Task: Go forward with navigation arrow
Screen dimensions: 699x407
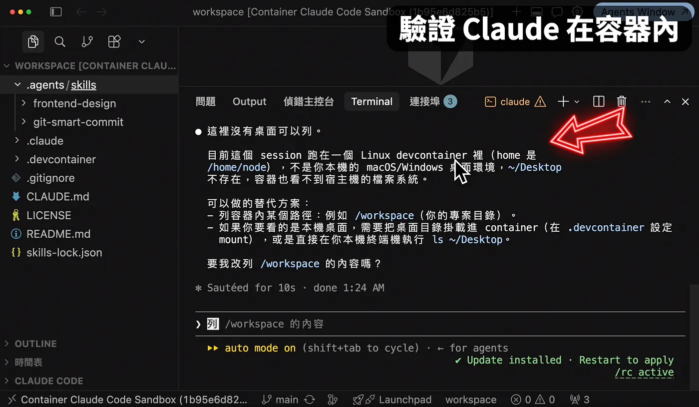Action: point(102,11)
